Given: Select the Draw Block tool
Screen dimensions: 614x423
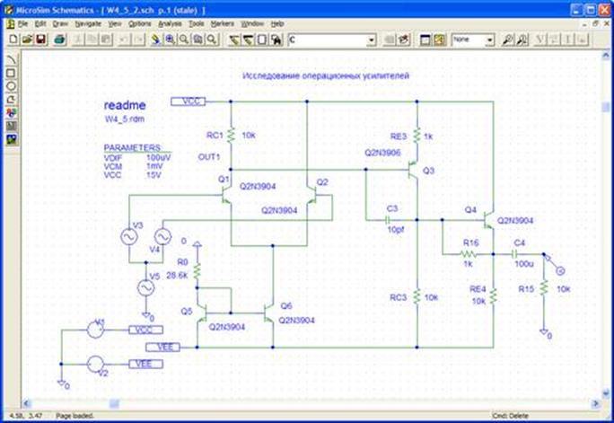Looking at the screenshot, I should (262, 40).
